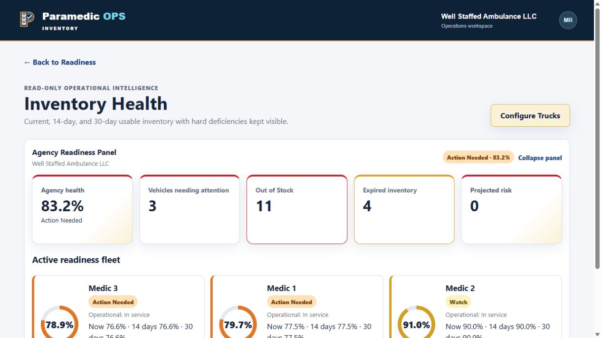Click the Projected risk count 0

coord(475,206)
